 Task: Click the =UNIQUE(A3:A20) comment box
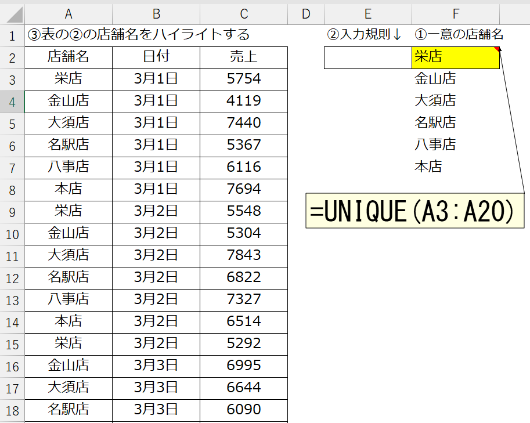(x=414, y=211)
